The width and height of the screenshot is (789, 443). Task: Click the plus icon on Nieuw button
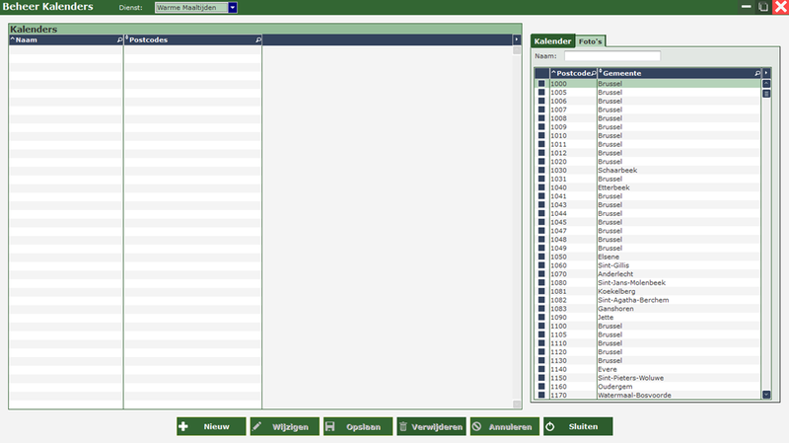point(184,426)
